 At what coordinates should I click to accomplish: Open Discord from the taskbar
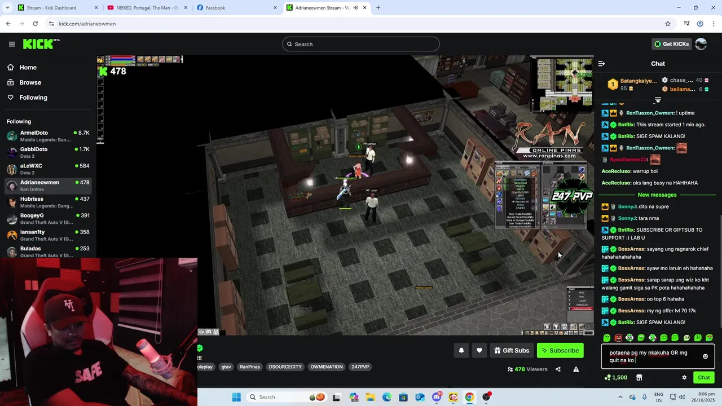[x=437, y=397]
